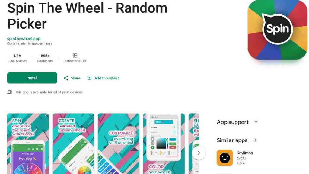This screenshot has height=174, width=309.
Task: Show next screenshots with the carousel arrow
Action: [x=199, y=153]
